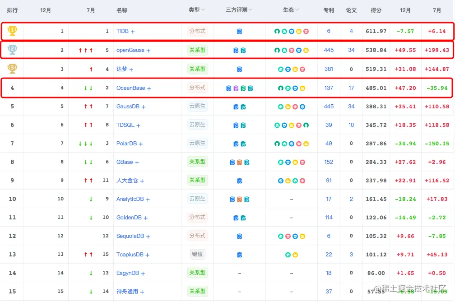Click the dark green headset icon in TiDB row
455x302 pixels.
coord(277,31)
